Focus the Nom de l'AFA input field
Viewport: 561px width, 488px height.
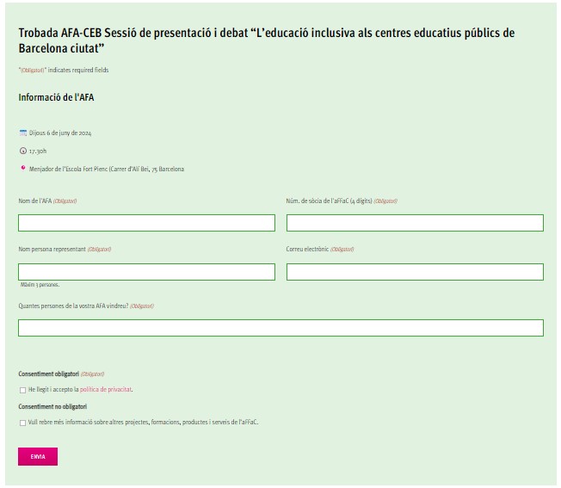point(146,223)
